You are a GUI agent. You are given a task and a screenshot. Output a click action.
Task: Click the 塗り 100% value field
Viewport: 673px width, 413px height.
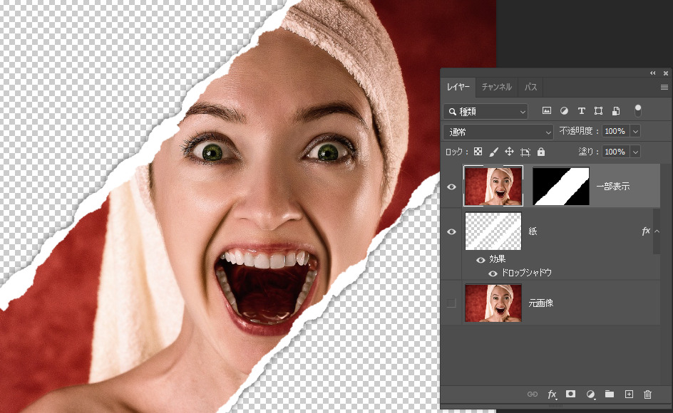[x=616, y=152]
